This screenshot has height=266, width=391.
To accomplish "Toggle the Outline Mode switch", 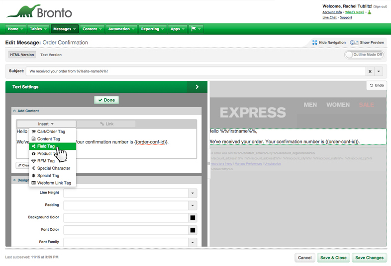I will 365,55.
